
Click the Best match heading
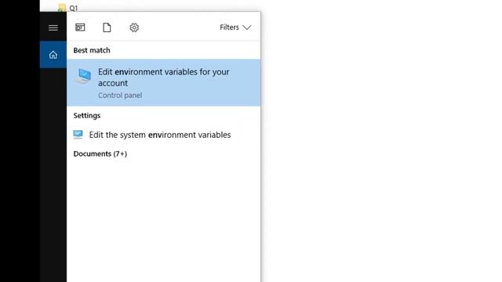[x=92, y=50]
